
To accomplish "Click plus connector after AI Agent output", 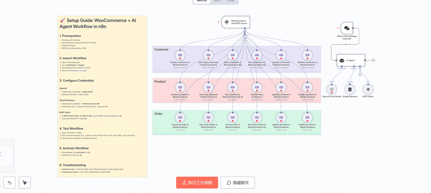I will coord(373,61).
